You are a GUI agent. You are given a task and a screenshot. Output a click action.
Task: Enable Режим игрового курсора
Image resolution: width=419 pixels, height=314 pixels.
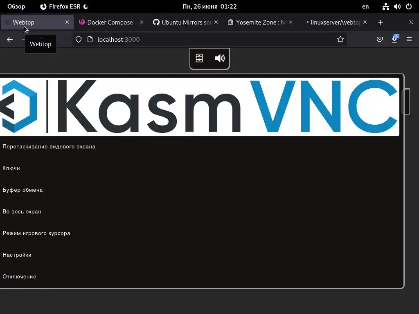(36, 233)
